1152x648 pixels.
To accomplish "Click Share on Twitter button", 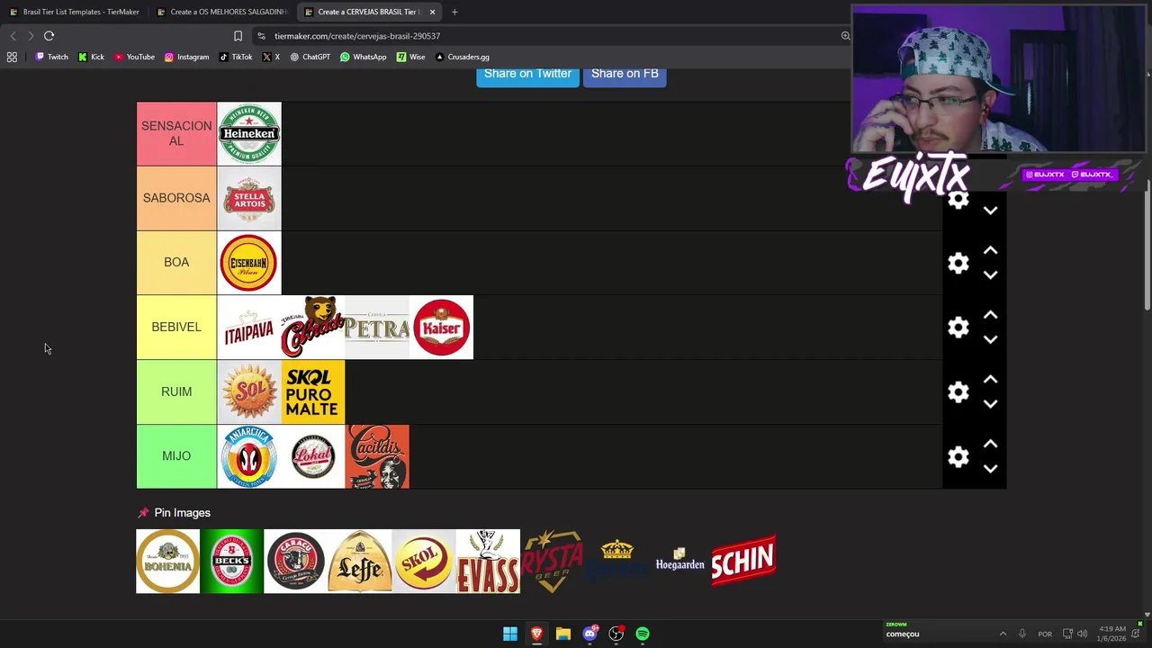I will (x=527, y=75).
